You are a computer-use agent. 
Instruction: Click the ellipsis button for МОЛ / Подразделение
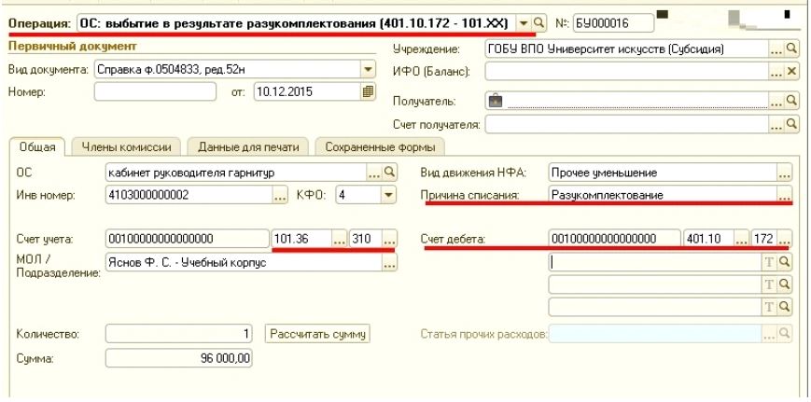389,264
